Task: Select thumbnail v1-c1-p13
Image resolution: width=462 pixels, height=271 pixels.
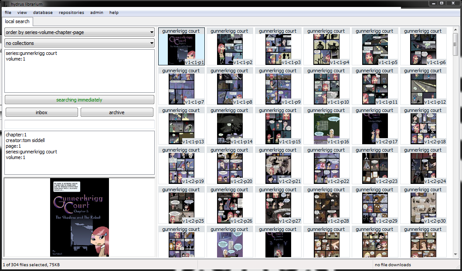Action: click(181, 126)
